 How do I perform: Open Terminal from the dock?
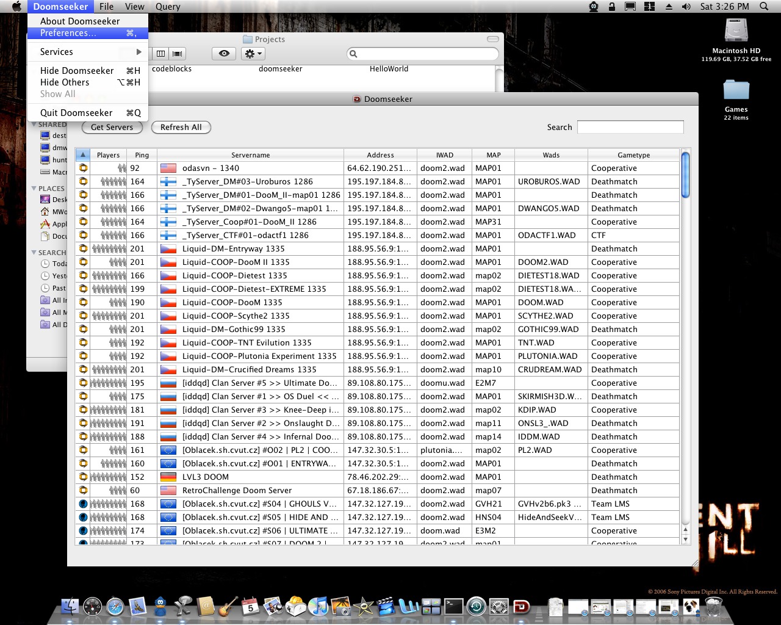click(453, 606)
